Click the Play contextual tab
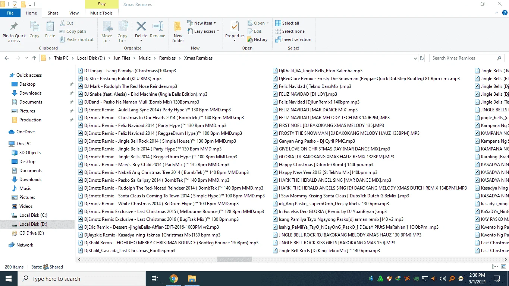 pyautogui.click(x=101, y=4)
